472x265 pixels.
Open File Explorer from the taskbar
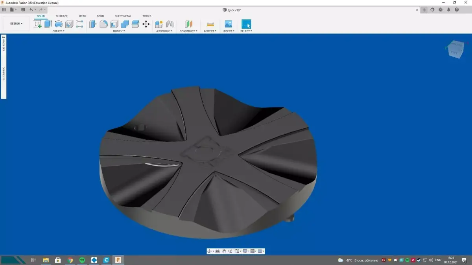46,260
